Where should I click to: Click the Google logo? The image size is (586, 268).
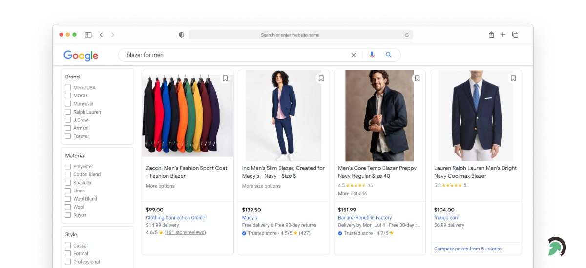[x=81, y=56]
